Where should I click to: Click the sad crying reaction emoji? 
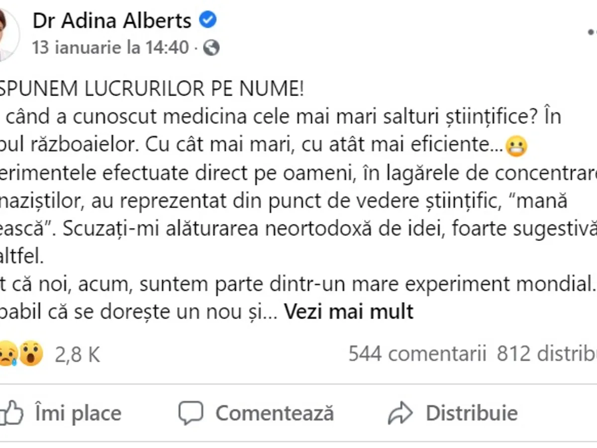[7, 354]
